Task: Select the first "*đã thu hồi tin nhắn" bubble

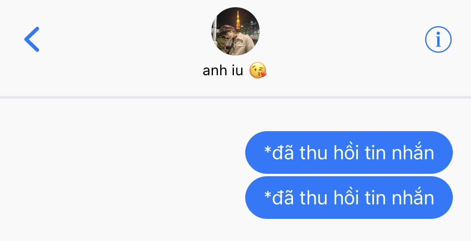Action: [x=349, y=152]
